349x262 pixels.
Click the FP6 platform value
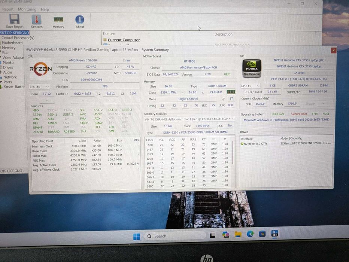(105, 86)
